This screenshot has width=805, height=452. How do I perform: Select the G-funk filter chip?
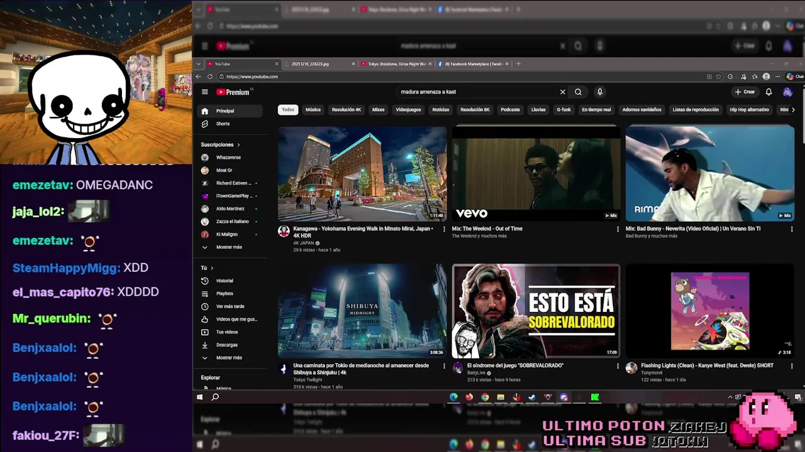(x=563, y=109)
